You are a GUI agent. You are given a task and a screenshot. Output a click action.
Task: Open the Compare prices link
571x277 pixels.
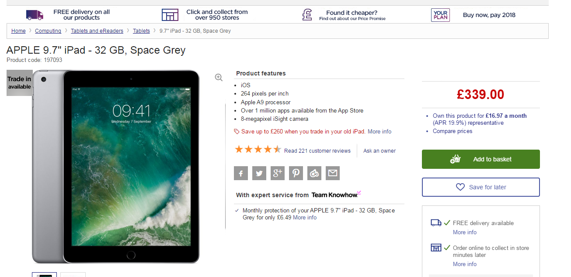[x=453, y=131]
